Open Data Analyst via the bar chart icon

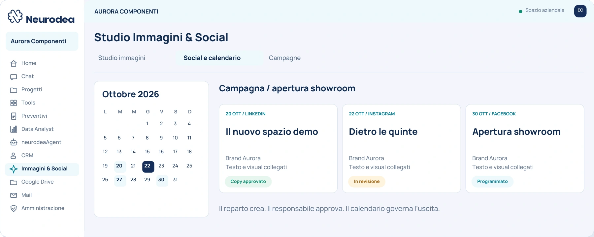pyautogui.click(x=14, y=129)
